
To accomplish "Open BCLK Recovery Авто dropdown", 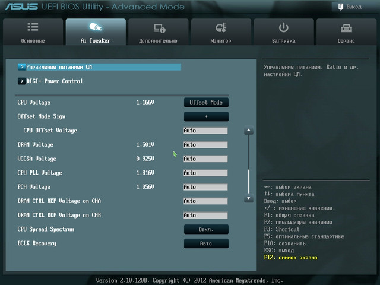I will (x=206, y=243).
